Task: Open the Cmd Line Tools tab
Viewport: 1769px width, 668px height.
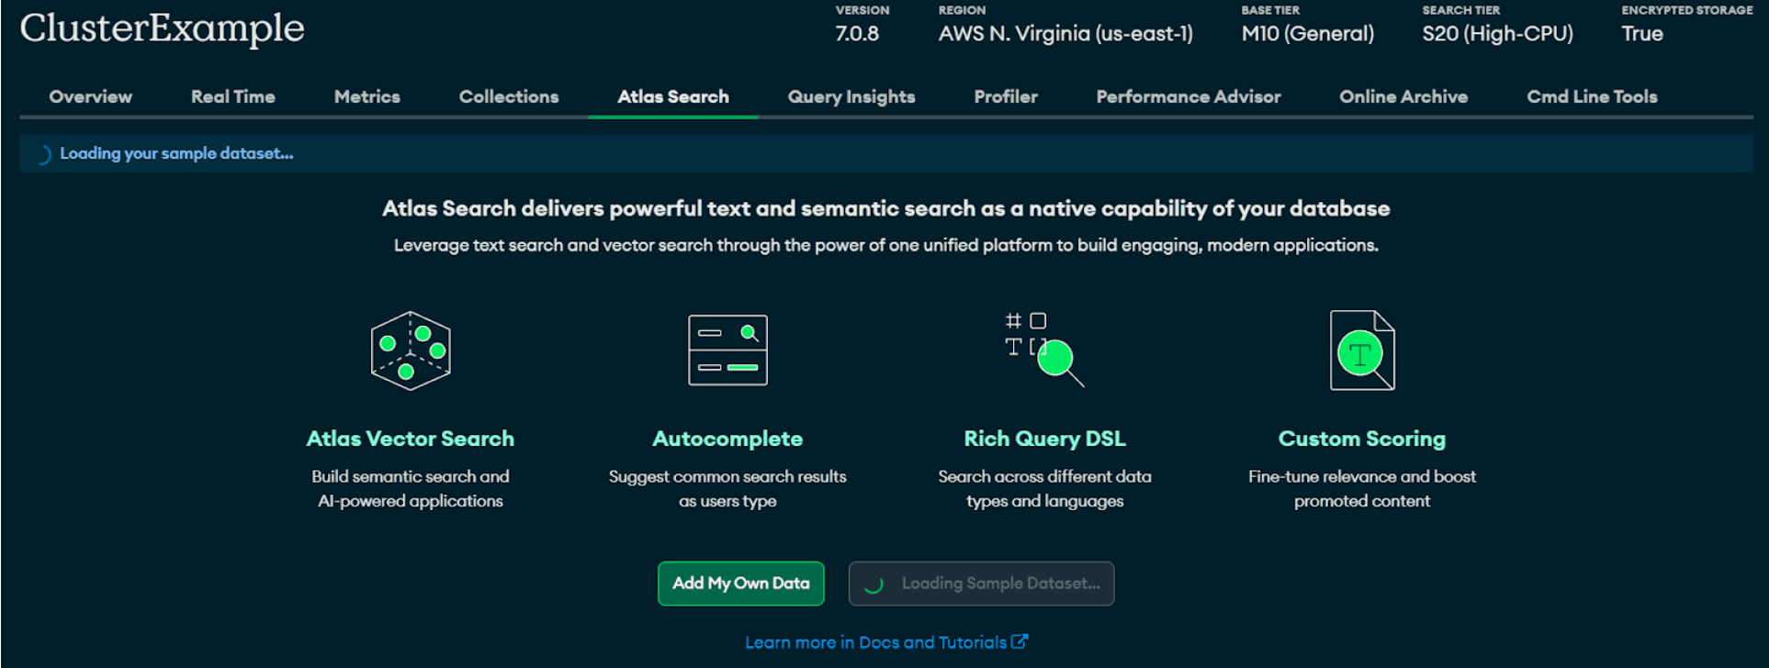Action: pos(1591,96)
